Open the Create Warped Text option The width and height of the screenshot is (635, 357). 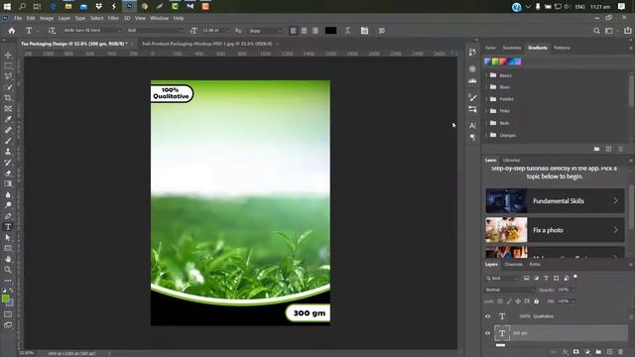(x=347, y=31)
